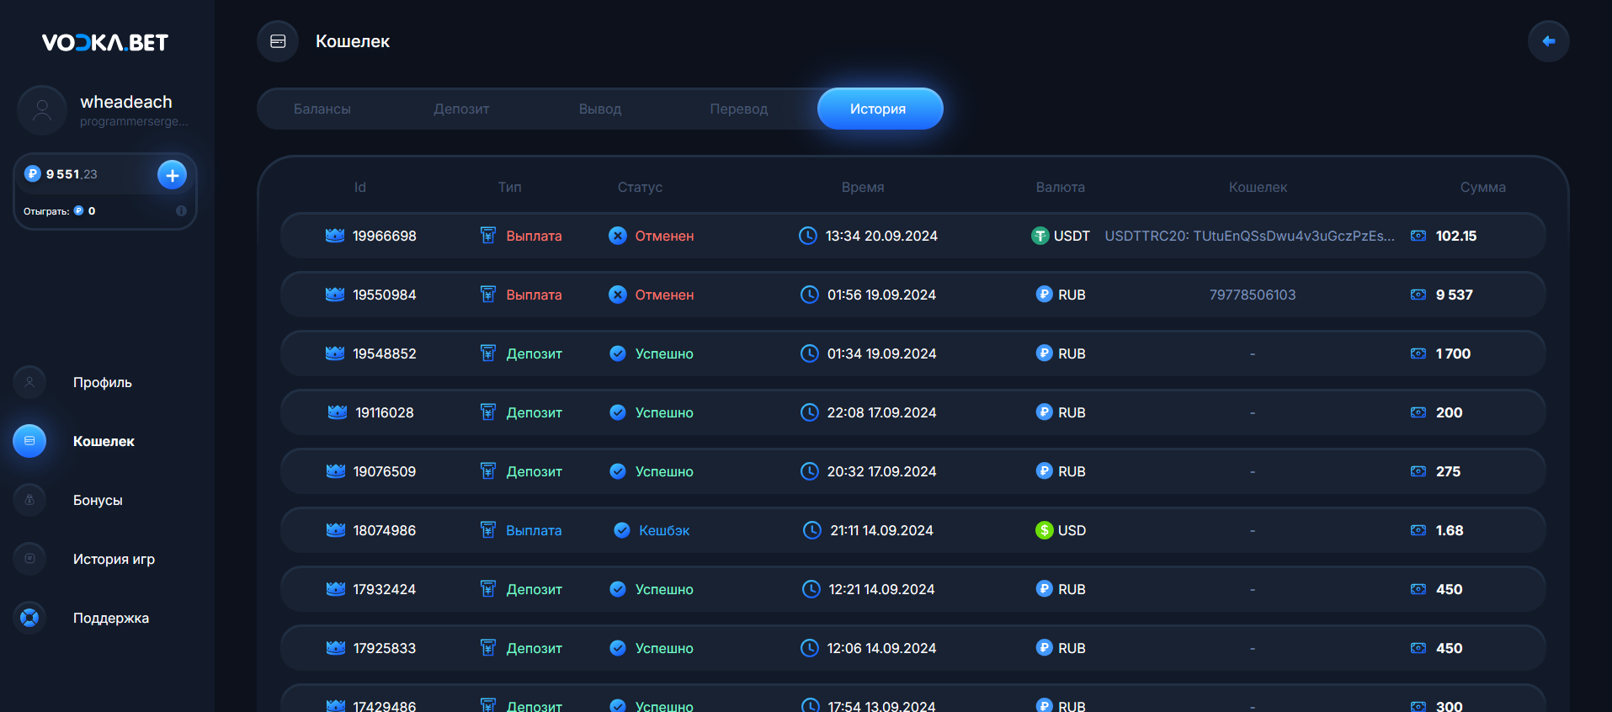Click the blue plus deposit button
This screenshot has height=712, width=1612.
click(x=172, y=175)
